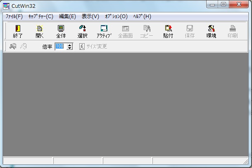Maximize the CutWin32 window

(223, 5)
